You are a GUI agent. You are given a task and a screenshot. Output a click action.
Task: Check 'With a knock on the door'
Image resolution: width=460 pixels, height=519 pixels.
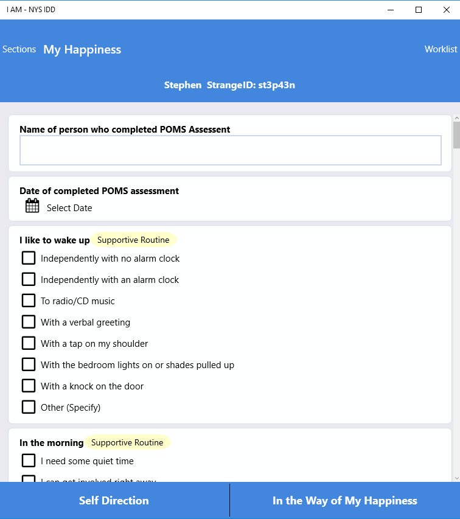[x=29, y=386]
